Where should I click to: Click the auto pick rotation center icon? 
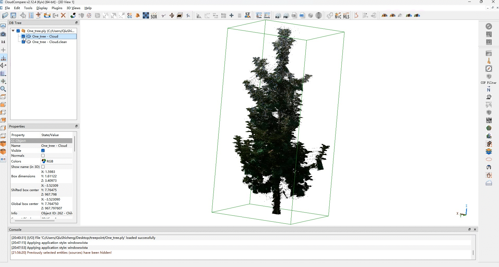coord(3,58)
